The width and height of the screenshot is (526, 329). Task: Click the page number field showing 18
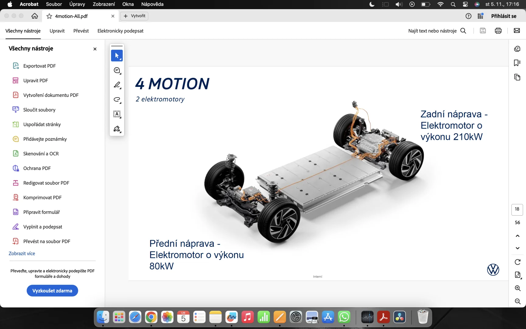click(x=517, y=209)
